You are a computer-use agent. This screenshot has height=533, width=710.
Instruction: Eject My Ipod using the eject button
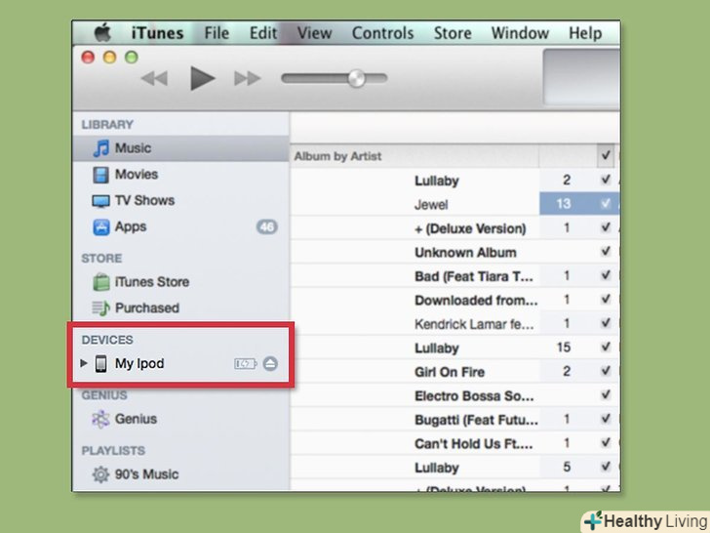[x=270, y=363]
